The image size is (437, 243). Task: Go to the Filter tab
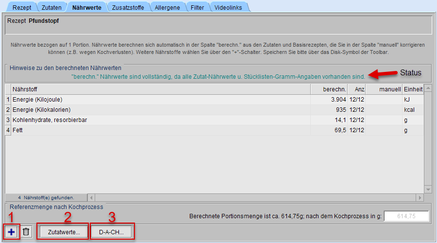(197, 7)
